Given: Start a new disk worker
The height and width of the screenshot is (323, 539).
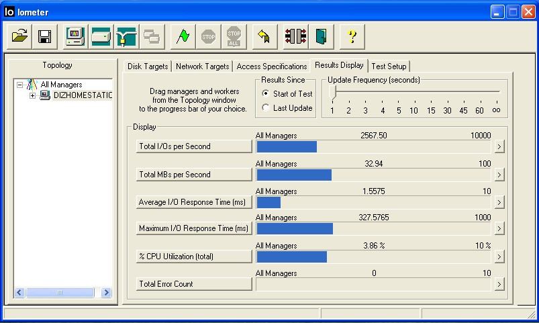Looking at the screenshot, I should click(x=101, y=36).
